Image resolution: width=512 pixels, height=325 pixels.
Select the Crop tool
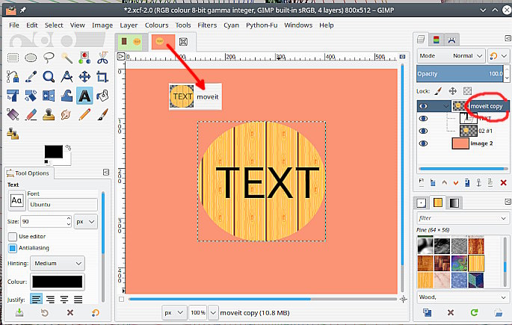point(102,77)
